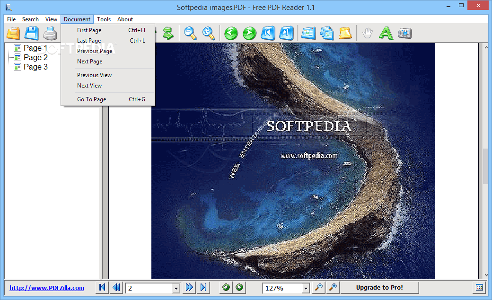Click the application icon in the title bar
Viewport: 492px width, 300px height.
(x=9, y=7)
